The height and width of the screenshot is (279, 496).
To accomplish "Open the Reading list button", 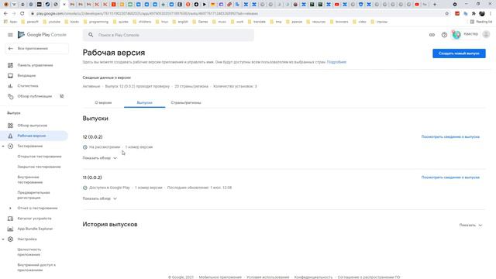I will click(481, 22).
